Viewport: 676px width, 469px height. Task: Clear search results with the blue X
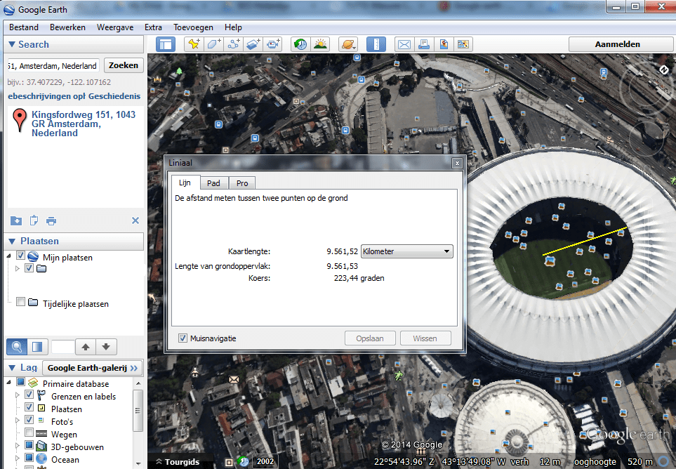point(135,220)
